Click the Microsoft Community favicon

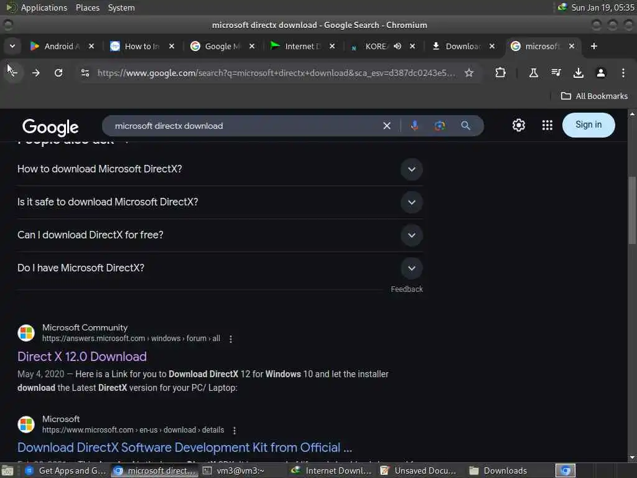pos(26,333)
